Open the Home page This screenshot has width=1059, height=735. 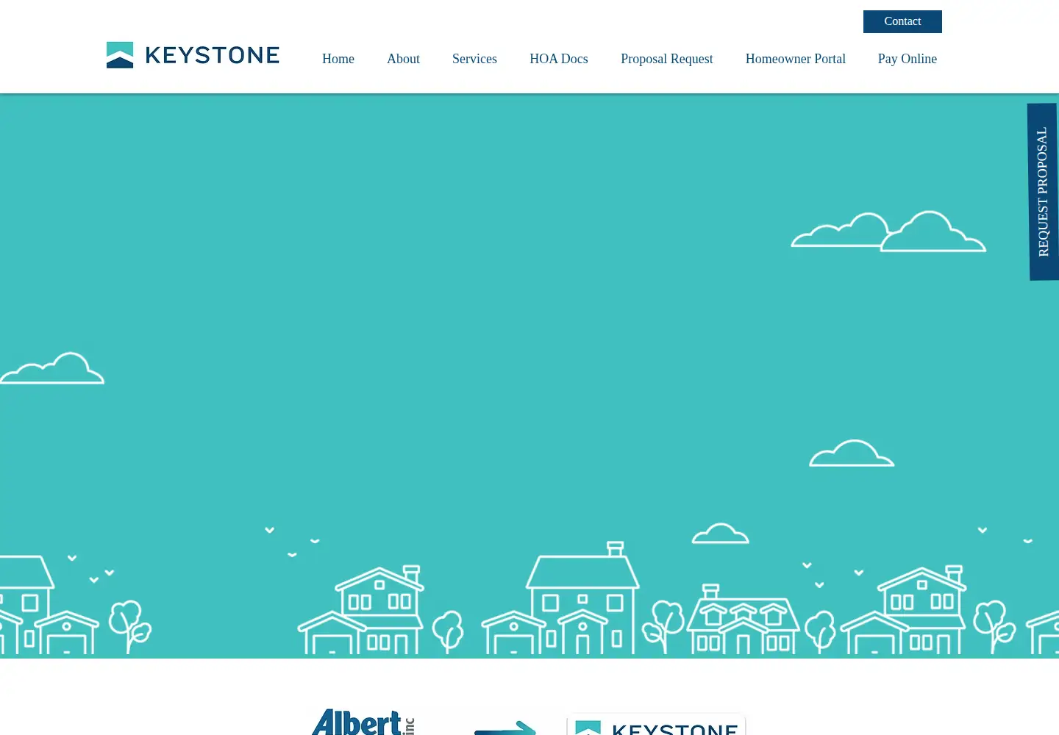pyautogui.click(x=338, y=59)
